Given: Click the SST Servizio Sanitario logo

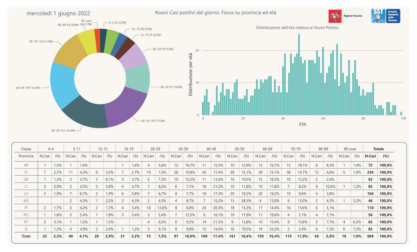Looking at the screenshot, I should [x=386, y=16].
